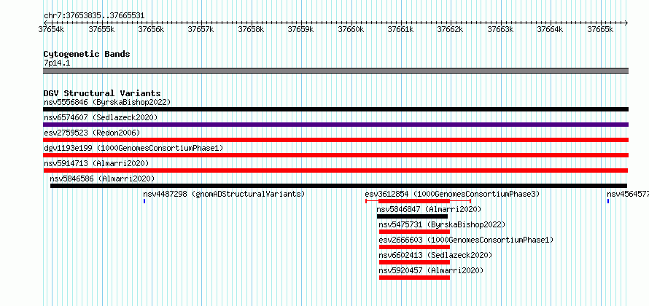Viewport: 649px width, 306px height.
Task: Click the blue nsv4564577 marker at right edge
Action: point(608,201)
